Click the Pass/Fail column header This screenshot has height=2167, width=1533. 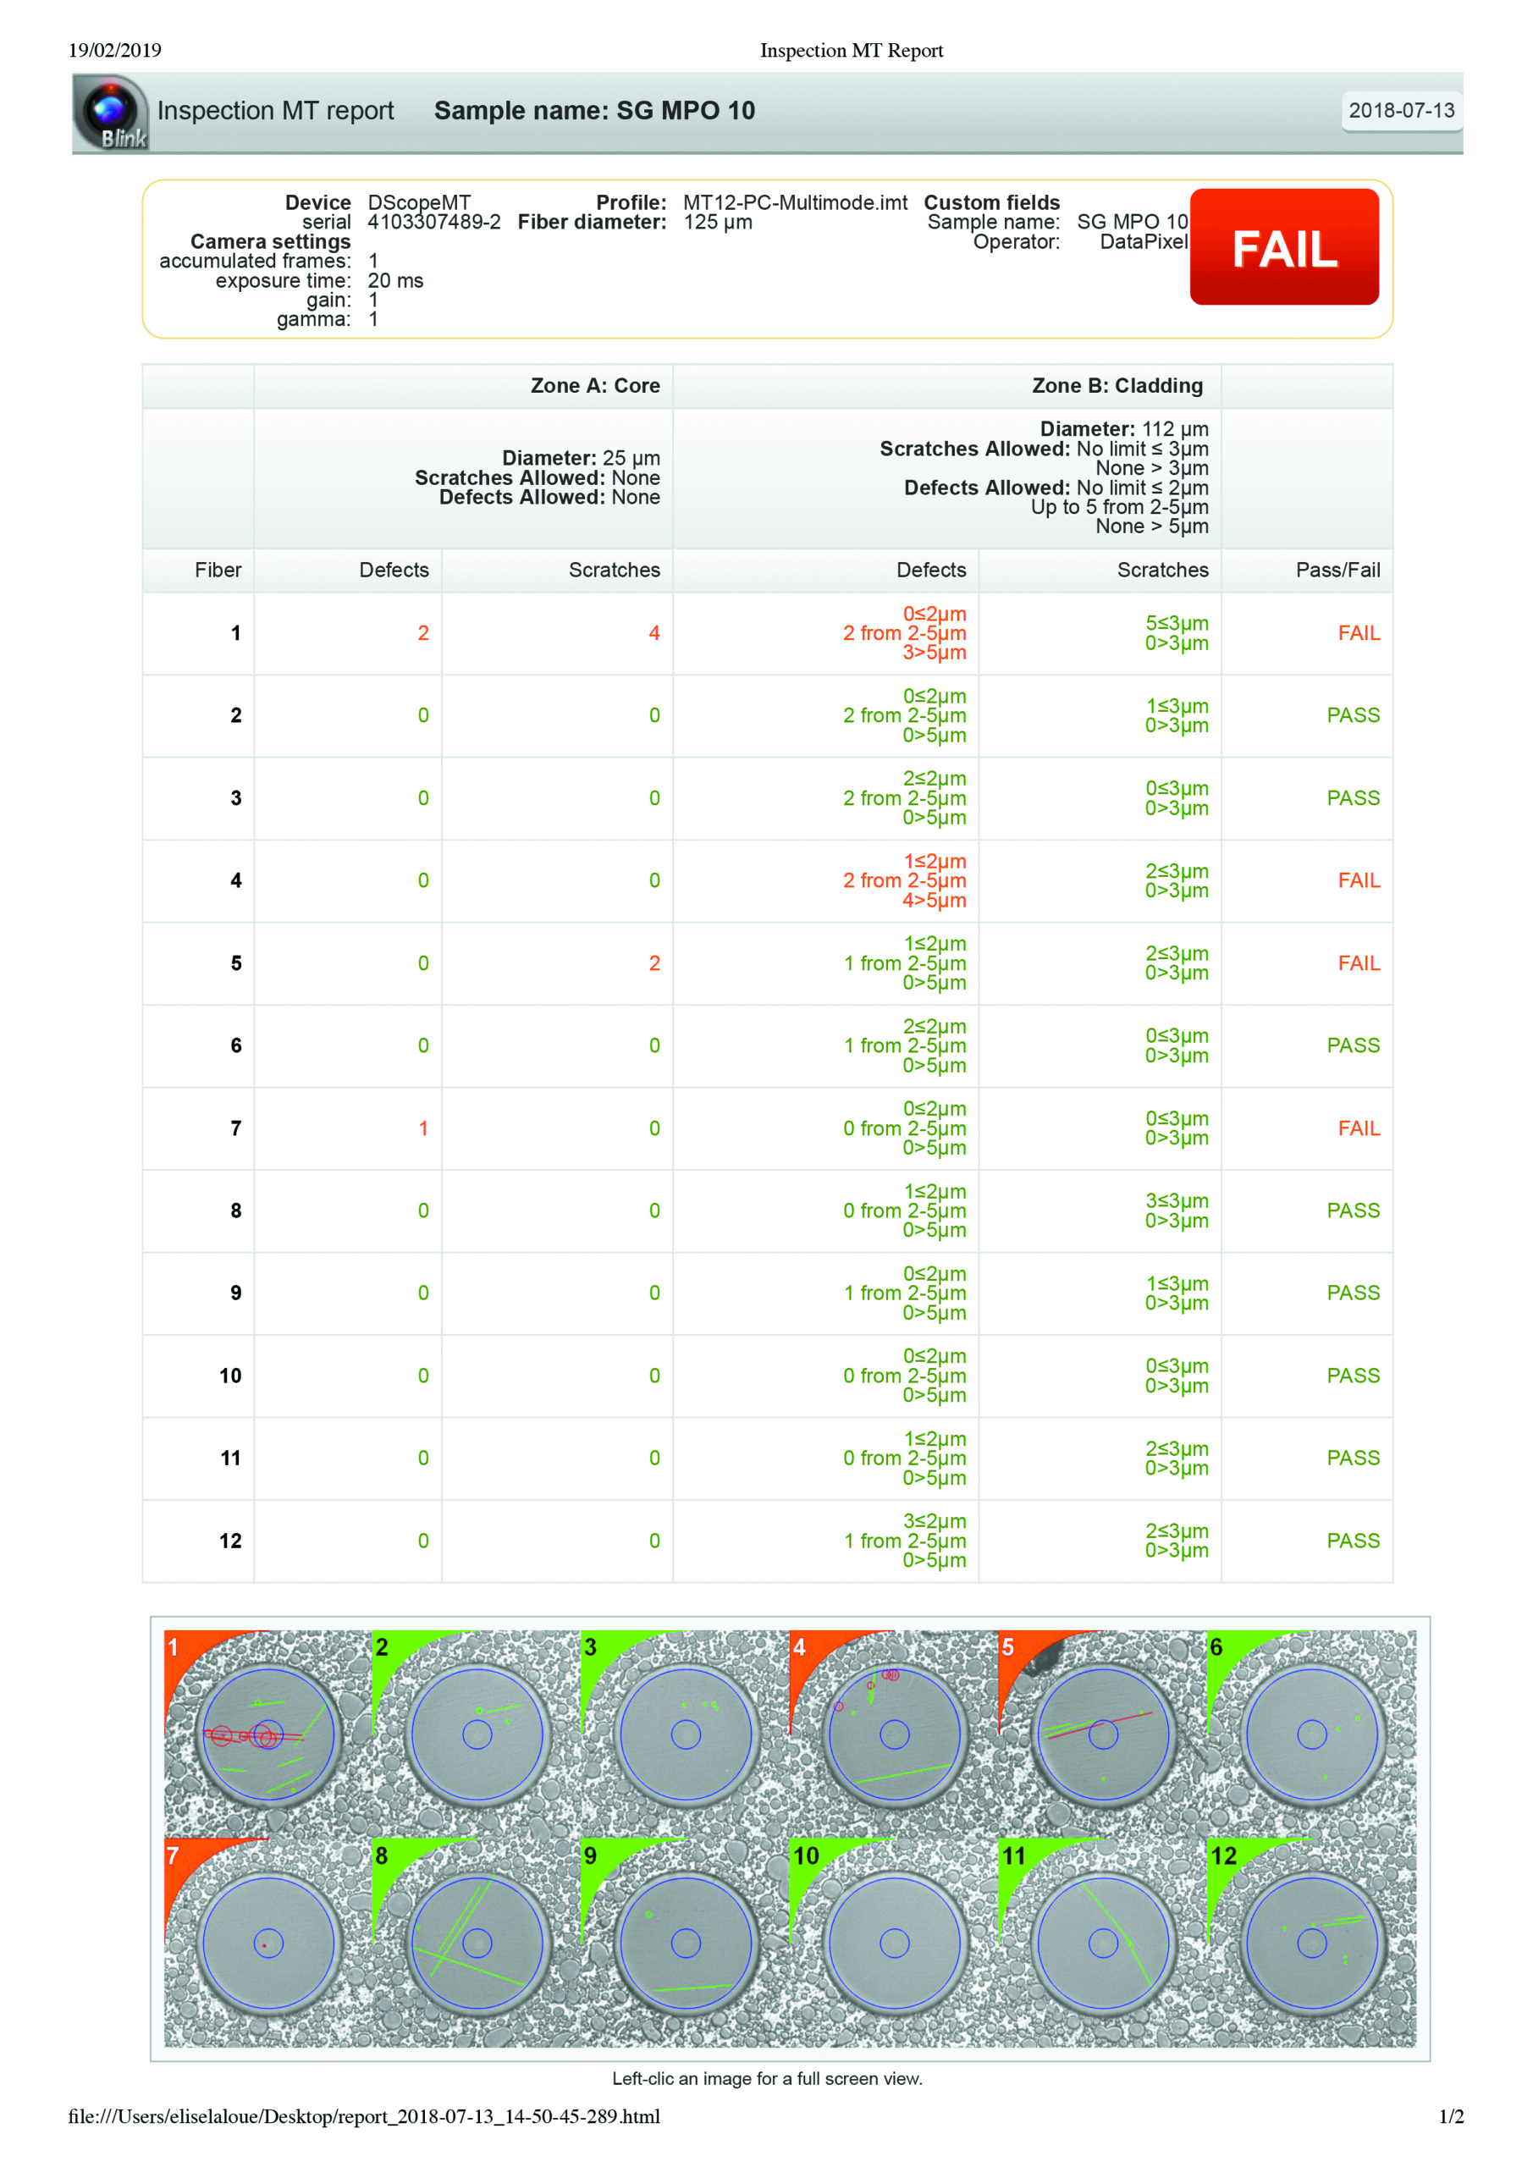tap(1337, 570)
